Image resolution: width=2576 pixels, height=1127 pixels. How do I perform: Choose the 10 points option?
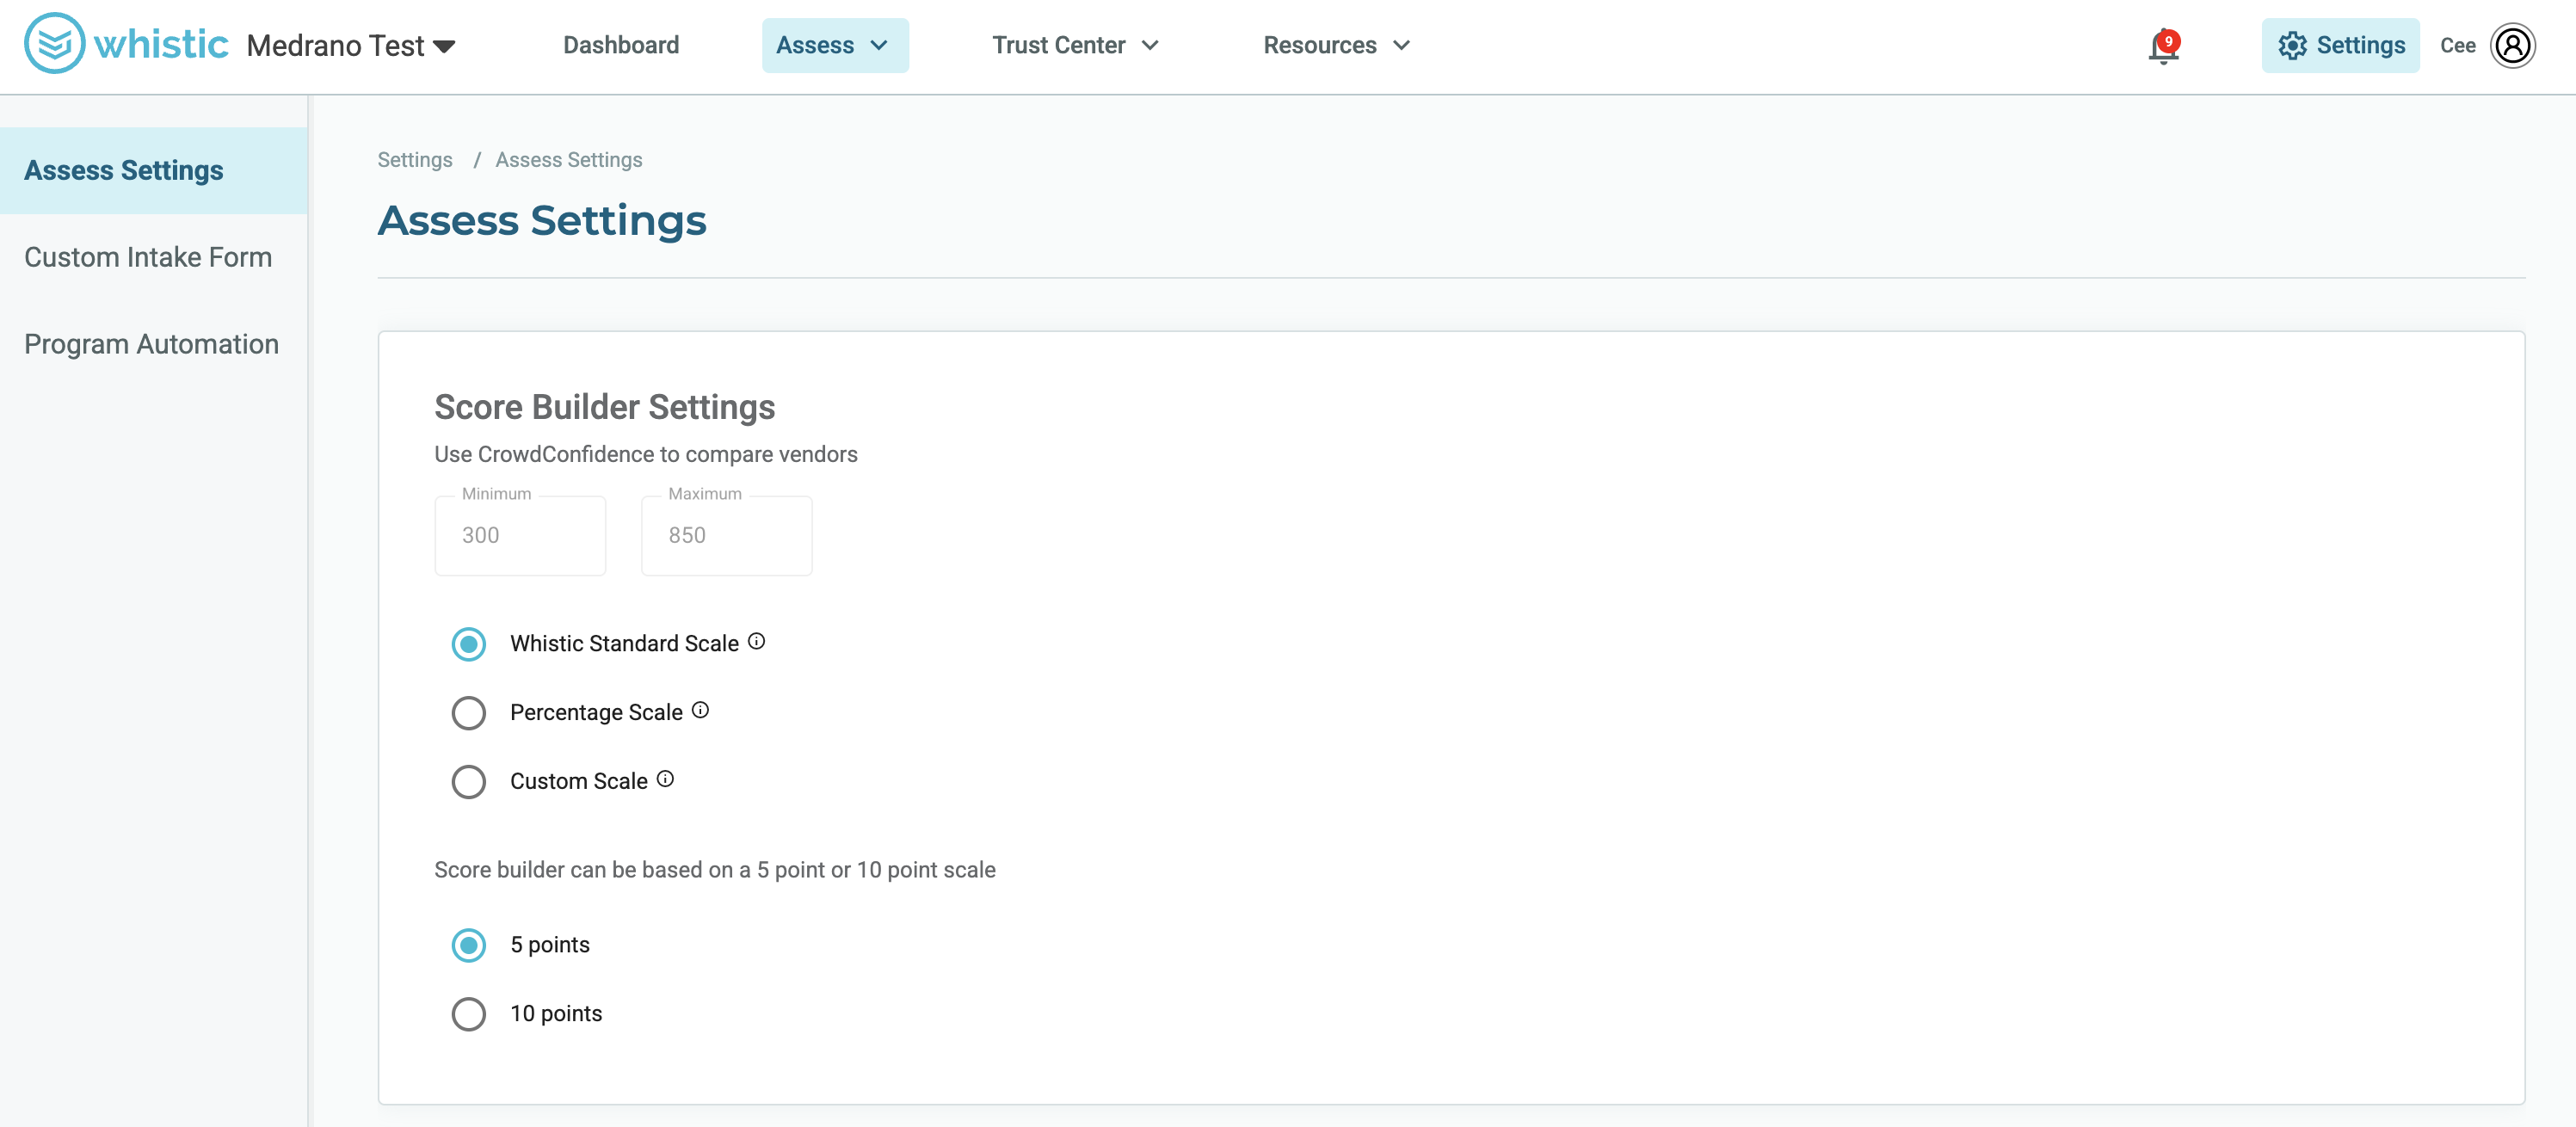[x=469, y=1014]
